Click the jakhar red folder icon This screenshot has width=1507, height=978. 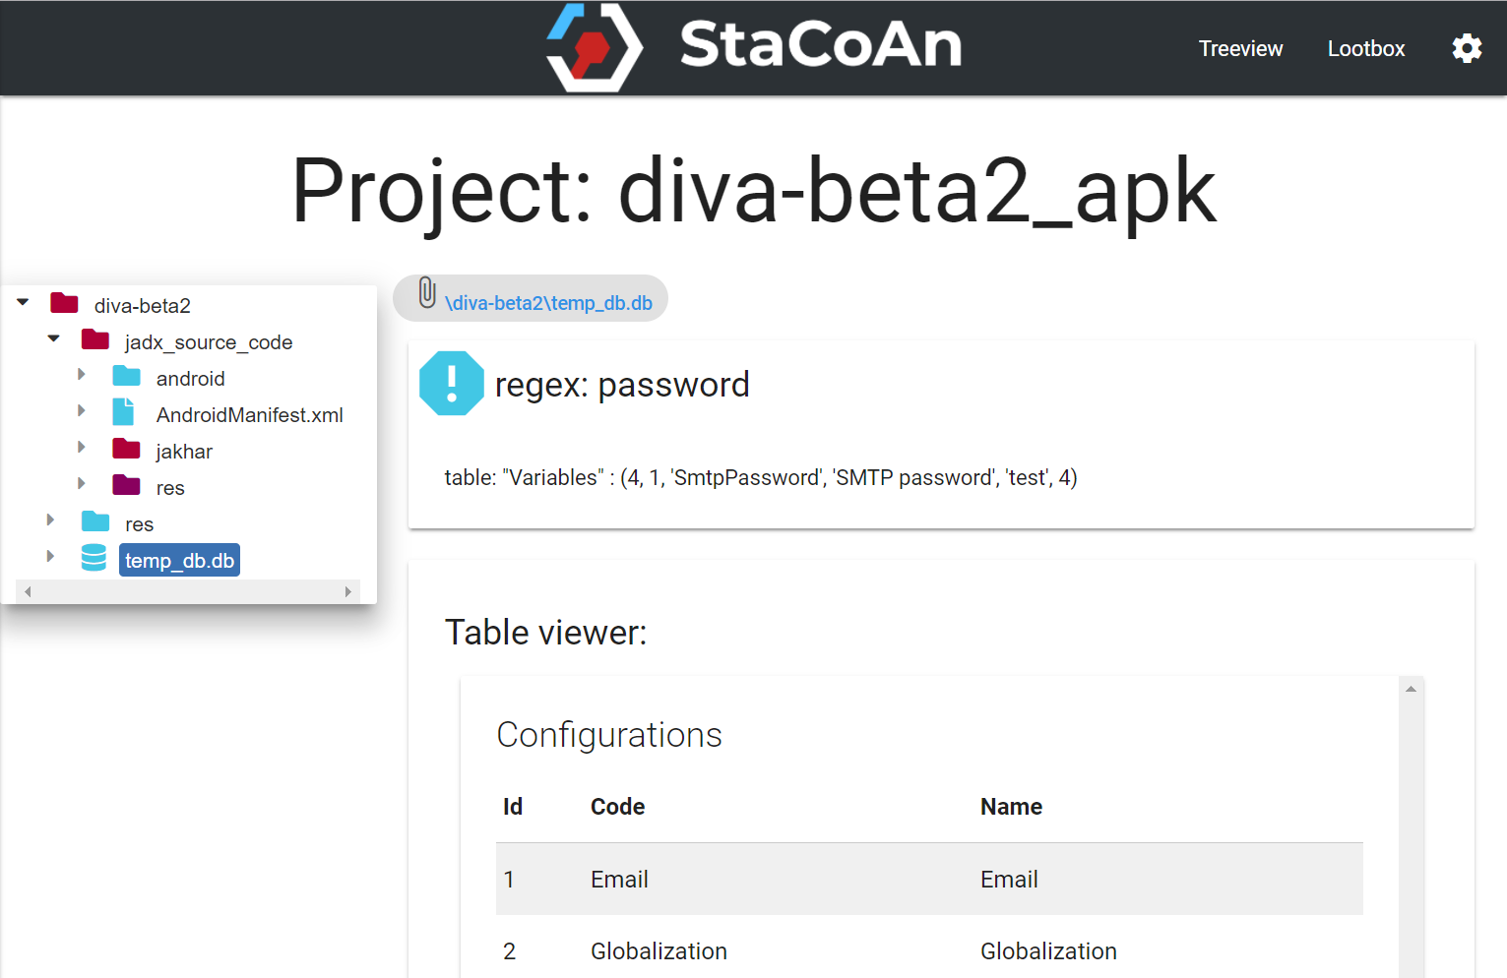coord(126,449)
